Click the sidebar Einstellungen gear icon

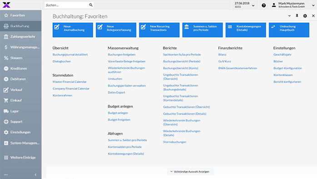[6, 132]
